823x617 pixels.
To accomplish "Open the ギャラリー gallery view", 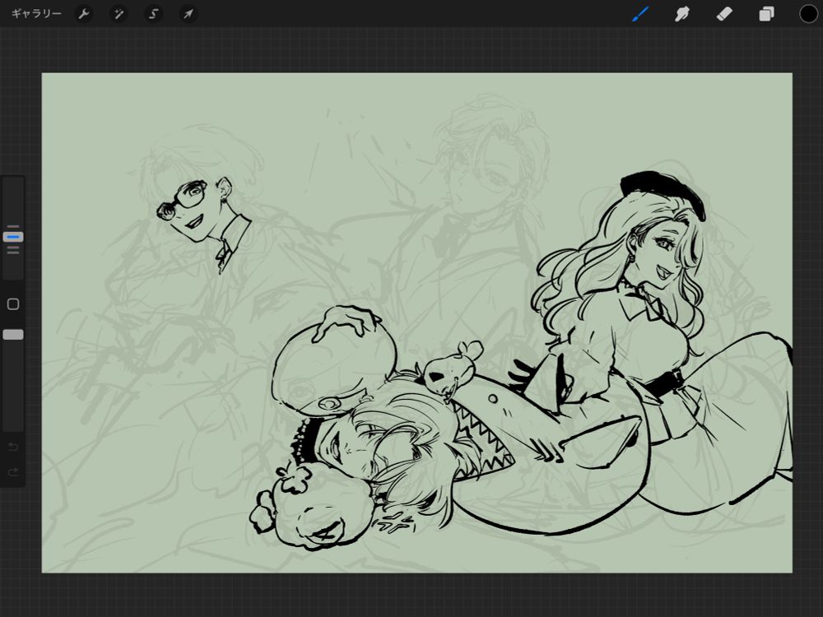I will tap(36, 14).
